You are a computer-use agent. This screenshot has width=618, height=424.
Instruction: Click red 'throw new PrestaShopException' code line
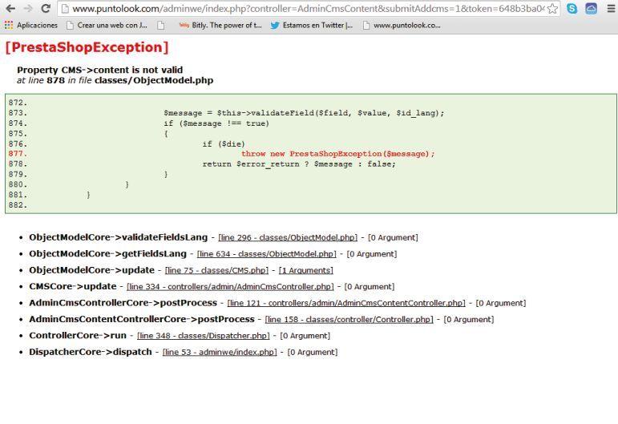(337, 154)
